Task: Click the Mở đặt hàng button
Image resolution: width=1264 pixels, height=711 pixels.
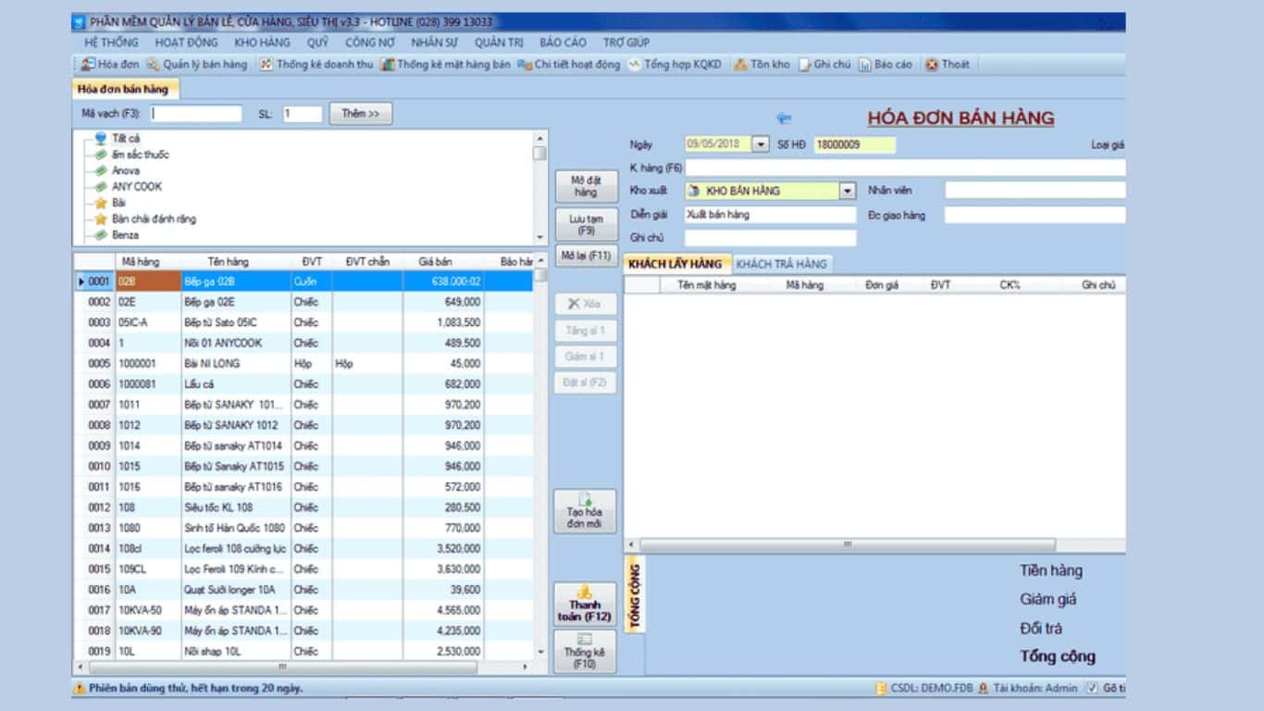Action: [x=585, y=186]
